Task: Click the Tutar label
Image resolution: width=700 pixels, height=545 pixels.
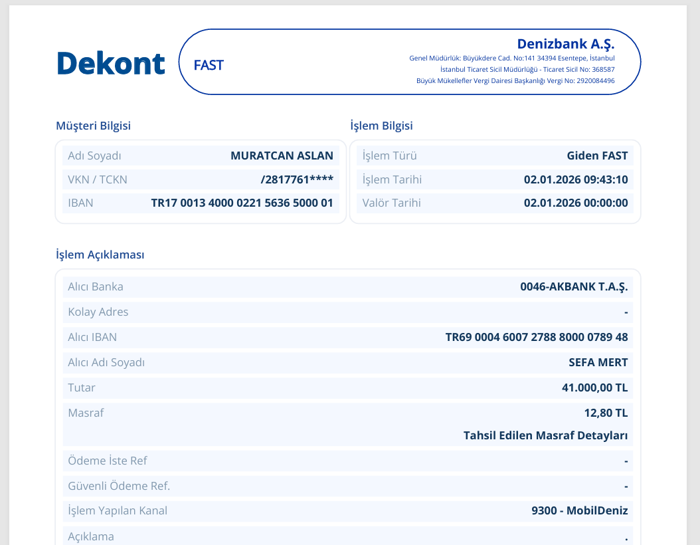Action: click(x=82, y=387)
